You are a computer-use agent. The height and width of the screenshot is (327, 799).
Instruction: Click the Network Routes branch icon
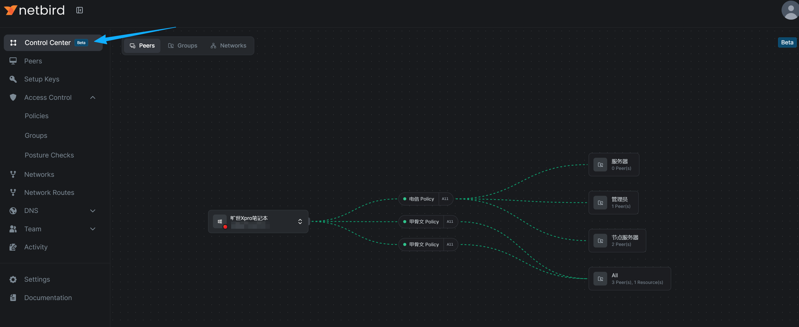tap(13, 193)
